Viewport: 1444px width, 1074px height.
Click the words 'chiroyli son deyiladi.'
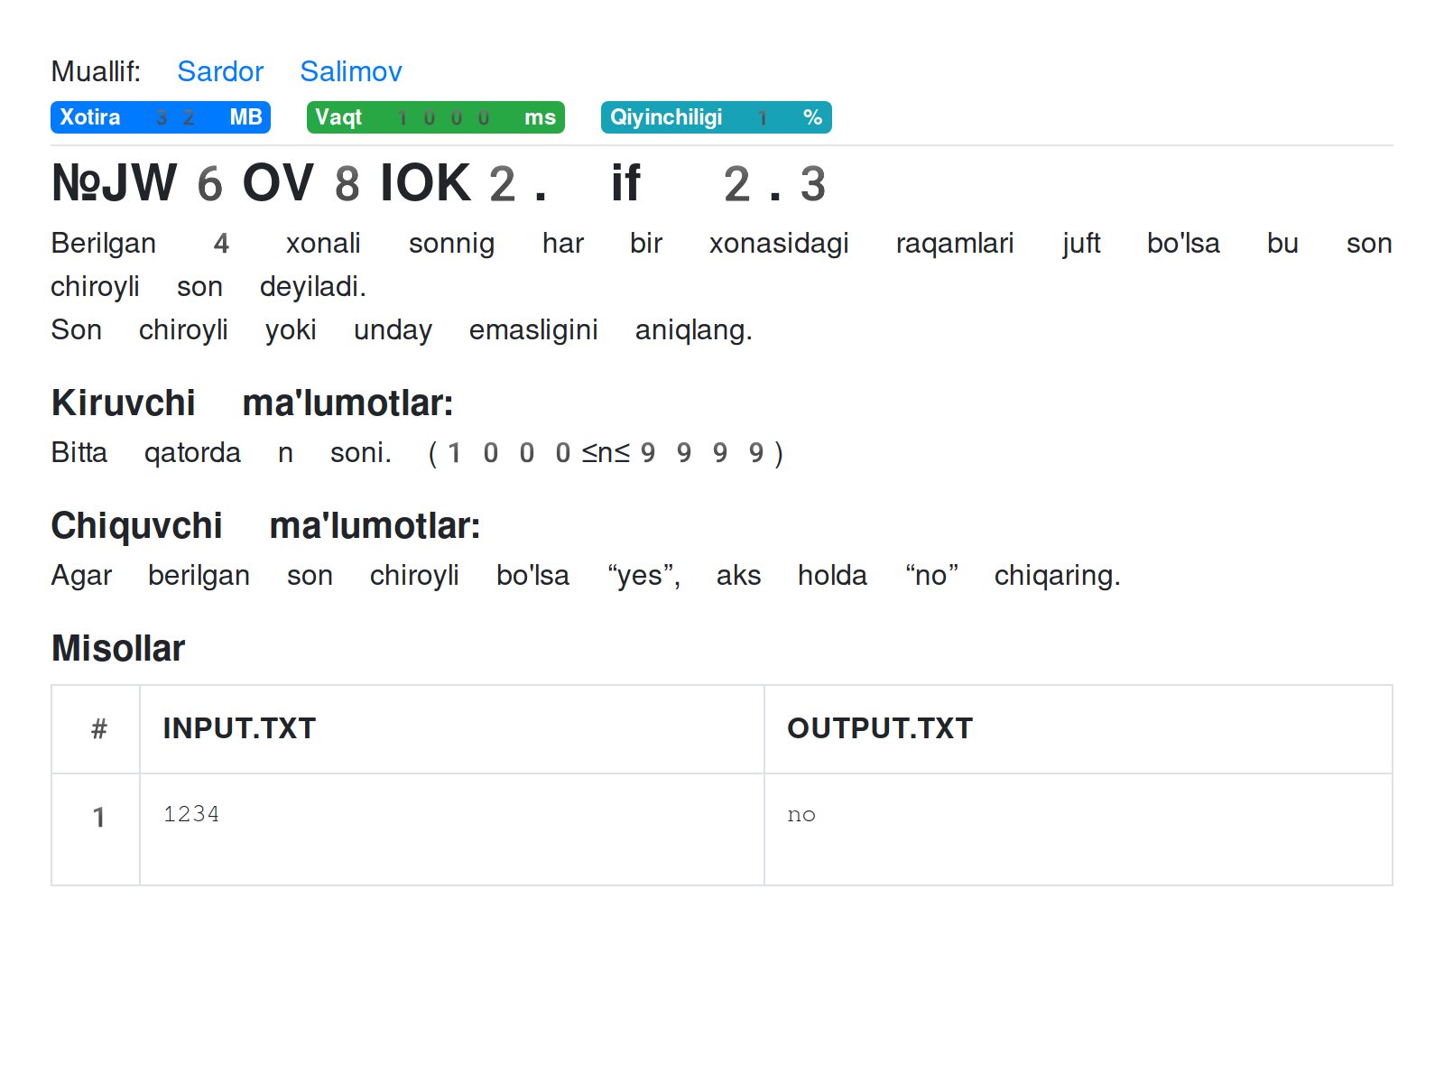(208, 286)
